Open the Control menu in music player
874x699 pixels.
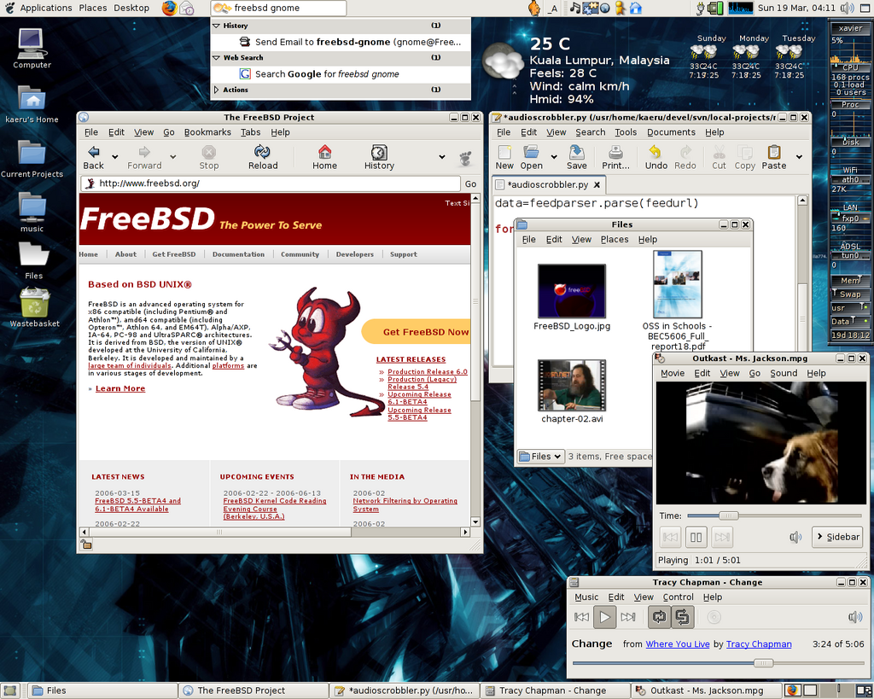coord(678,597)
